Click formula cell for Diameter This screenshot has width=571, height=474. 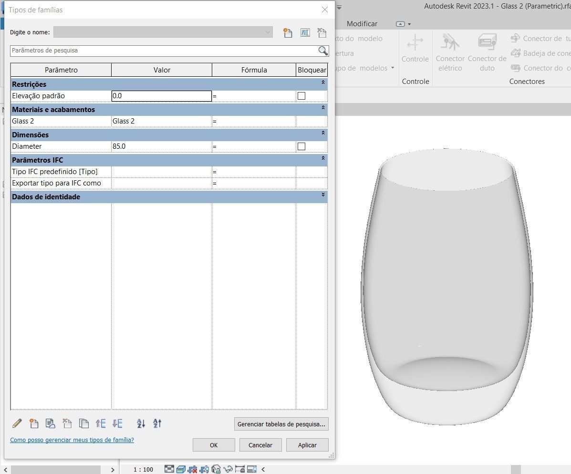click(254, 146)
